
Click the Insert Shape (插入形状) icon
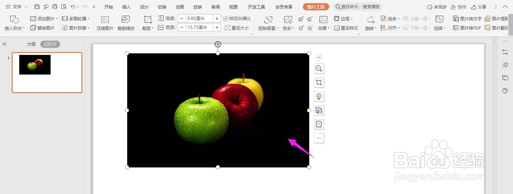[14, 19]
